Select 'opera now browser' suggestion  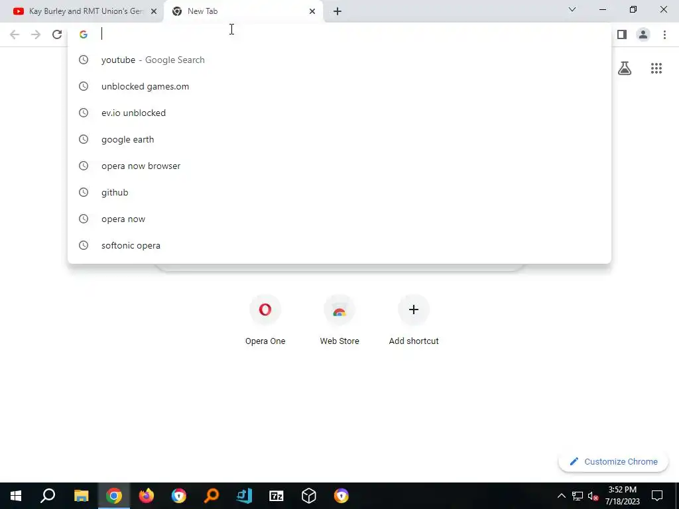click(339, 166)
